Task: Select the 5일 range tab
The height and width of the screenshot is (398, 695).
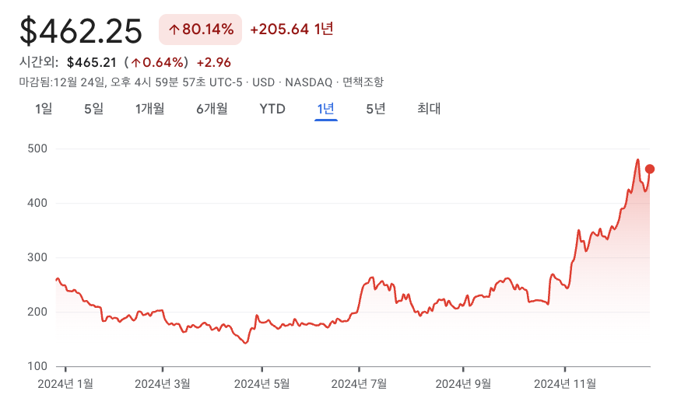Action: (93, 109)
